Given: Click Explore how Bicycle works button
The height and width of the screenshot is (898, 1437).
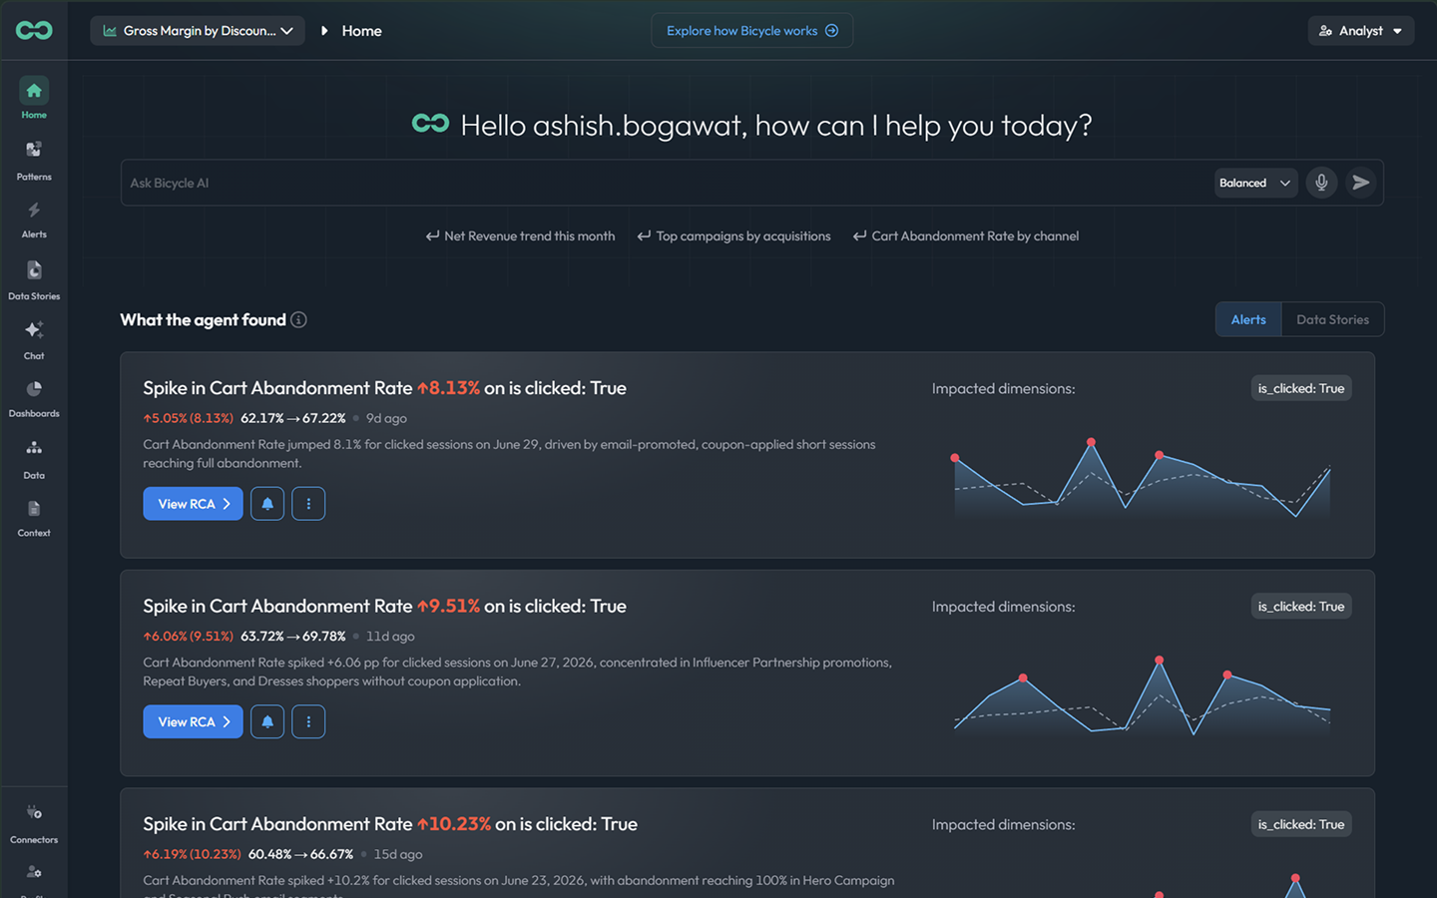Looking at the screenshot, I should [752, 31].
